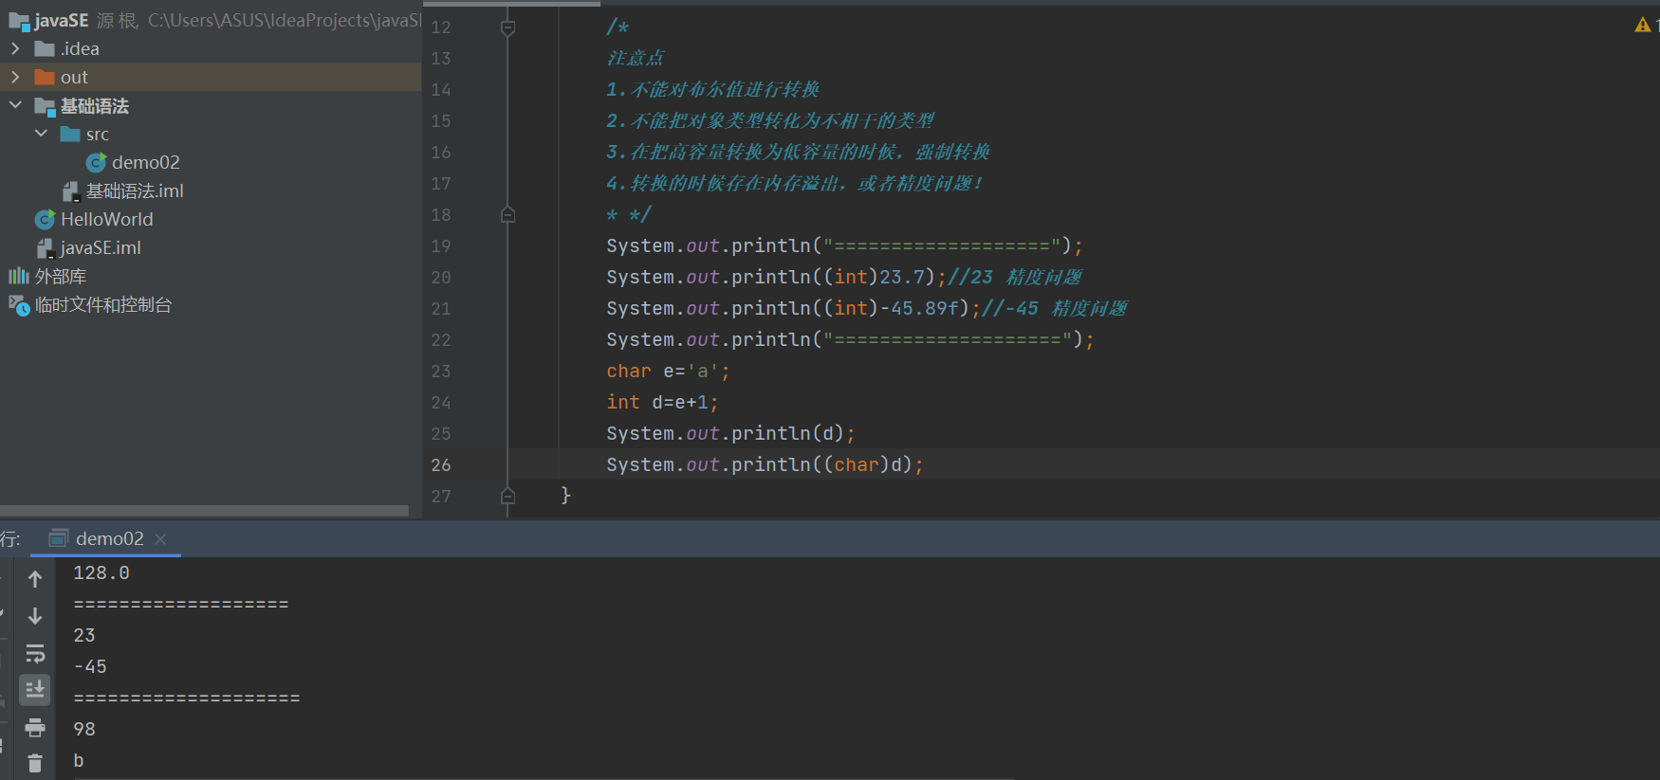Click the project panel horizontal scrollbar
The image size is (1660, 780).
point(204,511)
